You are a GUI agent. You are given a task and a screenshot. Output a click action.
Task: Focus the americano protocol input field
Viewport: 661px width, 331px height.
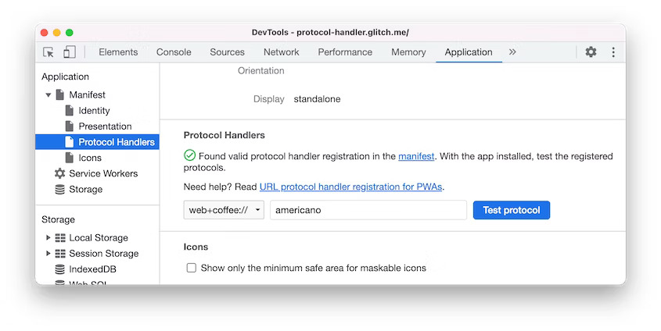tap(368, 210)
